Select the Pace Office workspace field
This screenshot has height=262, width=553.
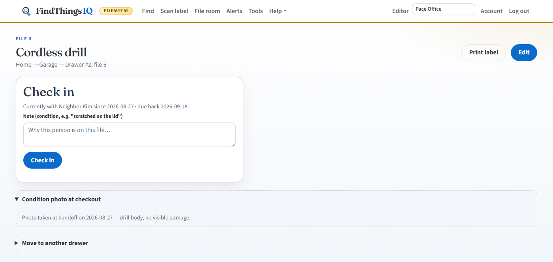[x=443, y=9]
